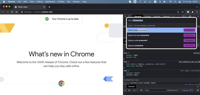Click the html link after Inherited from

(137, 80)
